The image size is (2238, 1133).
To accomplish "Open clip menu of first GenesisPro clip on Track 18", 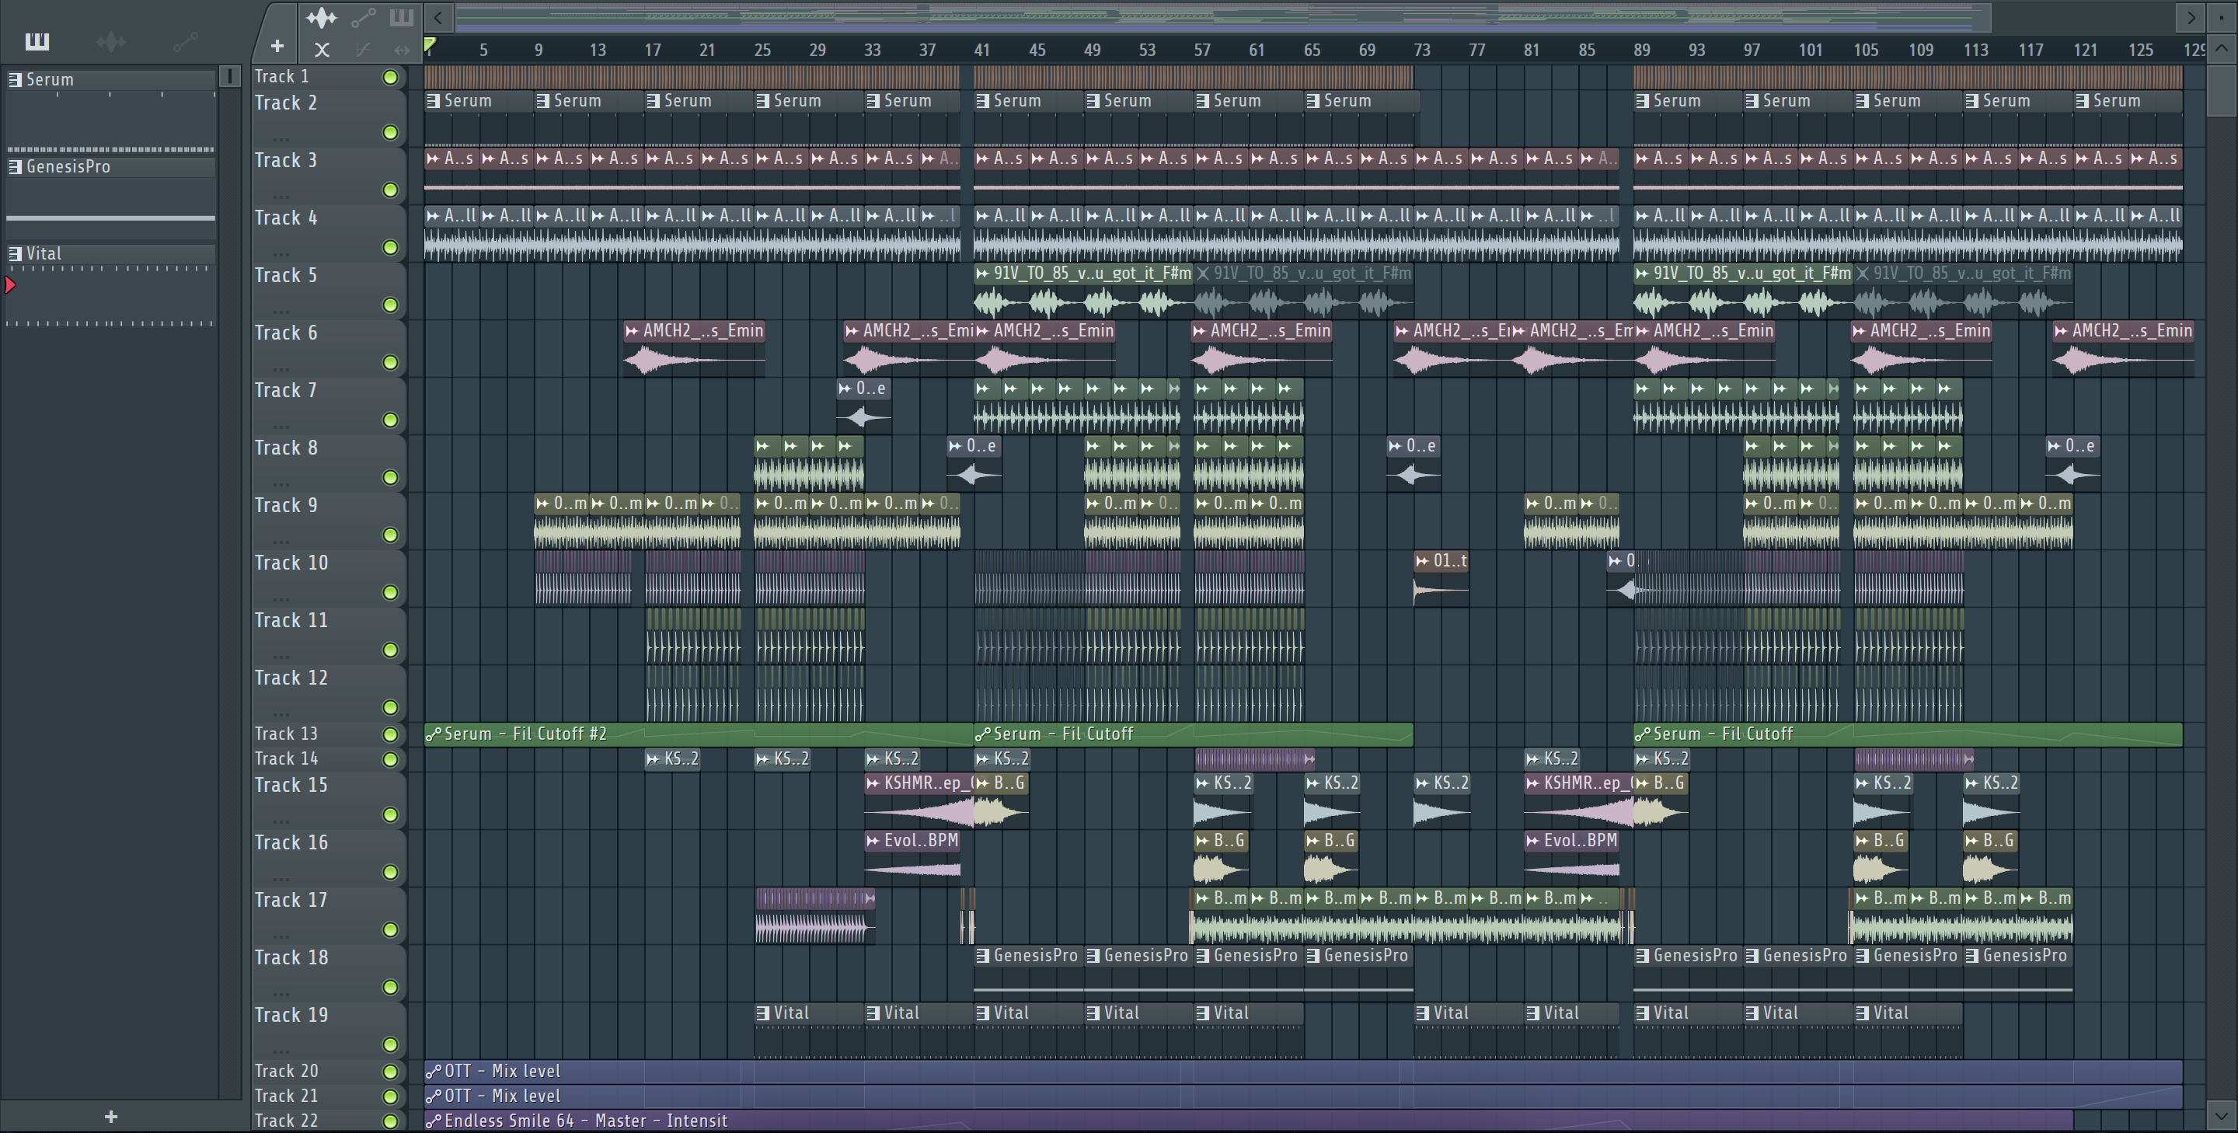I will pyautogui.click(x=982, y=956).
